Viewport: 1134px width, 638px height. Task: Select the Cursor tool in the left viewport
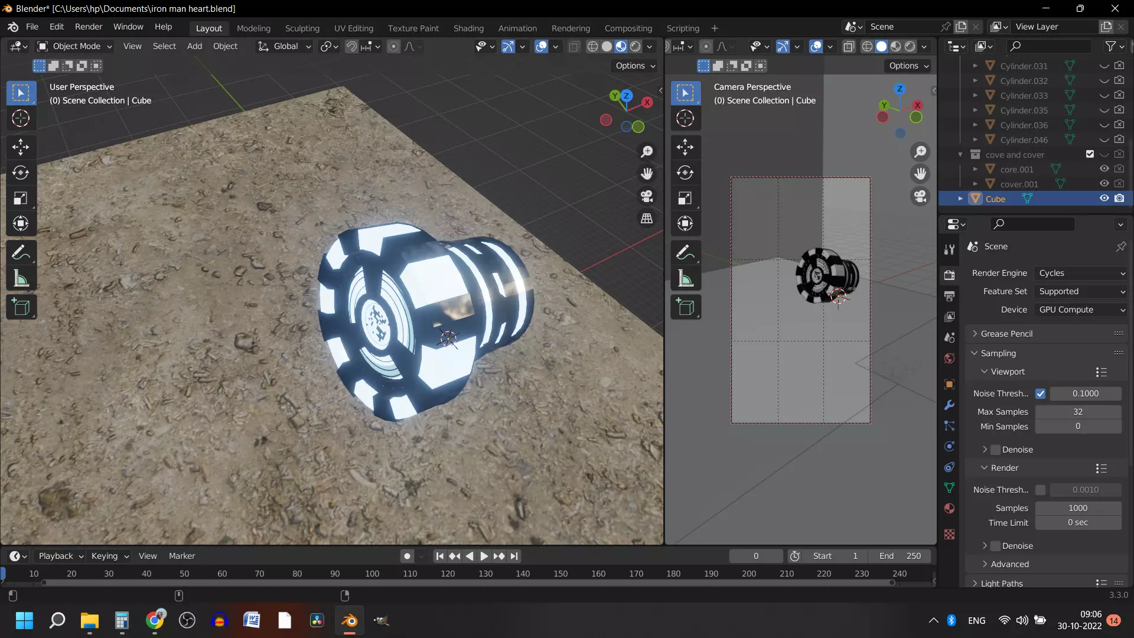[21, 119]
